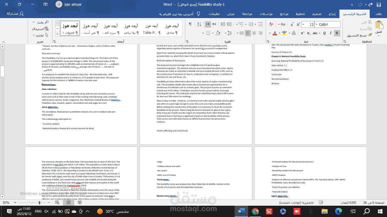The height and width of the screenshot is (217, 387).
Task: Apply paragraph shading with the paint bucket
Action: coord(218,33)
